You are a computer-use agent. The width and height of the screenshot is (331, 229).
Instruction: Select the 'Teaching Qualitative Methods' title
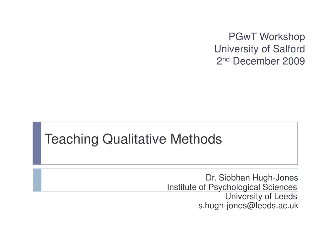pyautogui.click(x=133, y=139)
